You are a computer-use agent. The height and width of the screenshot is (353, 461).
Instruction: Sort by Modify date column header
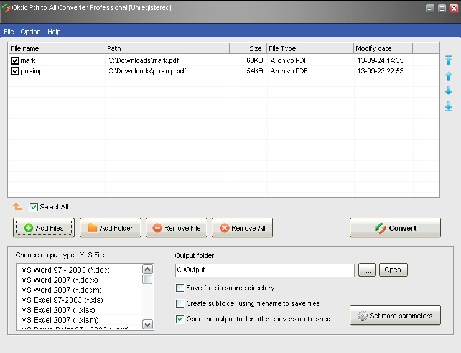point(383,48)
